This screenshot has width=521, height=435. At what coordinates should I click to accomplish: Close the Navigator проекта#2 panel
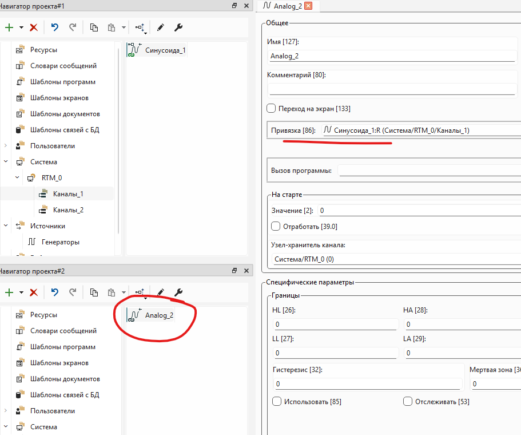pos(246,271)
